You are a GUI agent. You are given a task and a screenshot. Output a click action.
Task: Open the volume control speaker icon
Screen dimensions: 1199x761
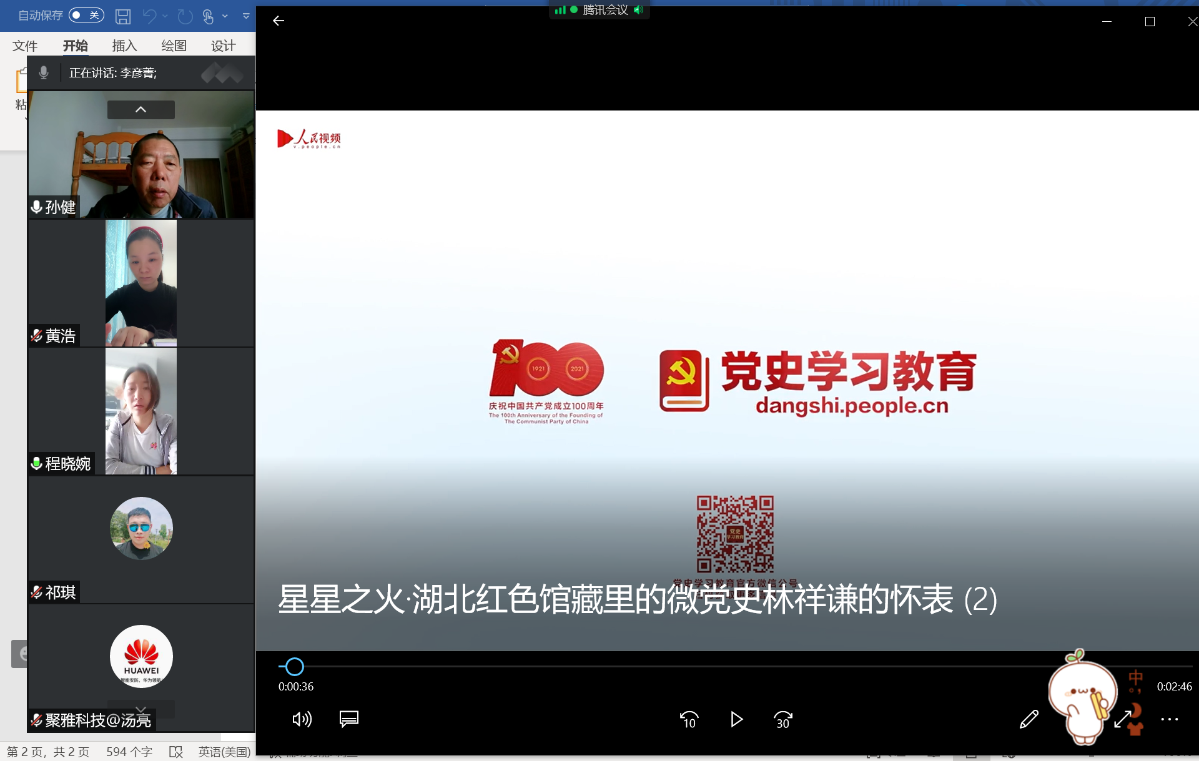tap(302, 719)
